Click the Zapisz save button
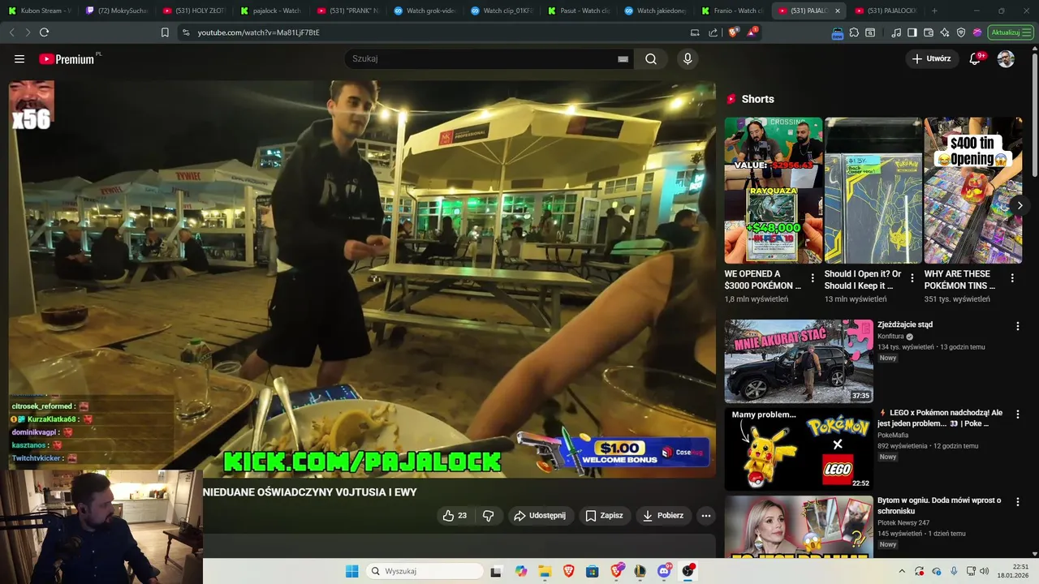This screenshot has height=584, width=1039. tap(605, 515)
